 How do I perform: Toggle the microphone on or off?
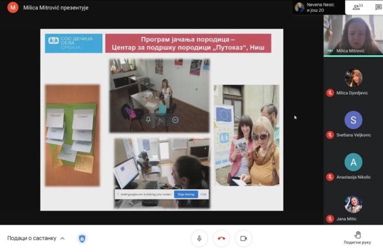[x=199, y=238]
